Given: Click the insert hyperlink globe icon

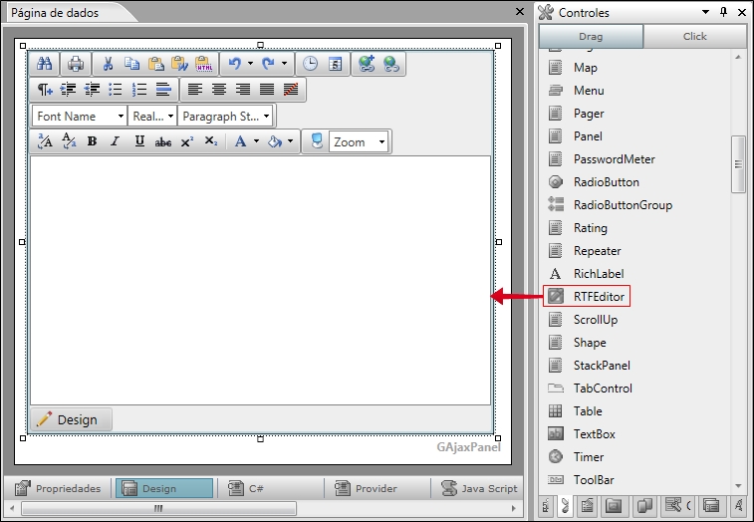Looking at the screenshot, I should (x=367, y=64).
